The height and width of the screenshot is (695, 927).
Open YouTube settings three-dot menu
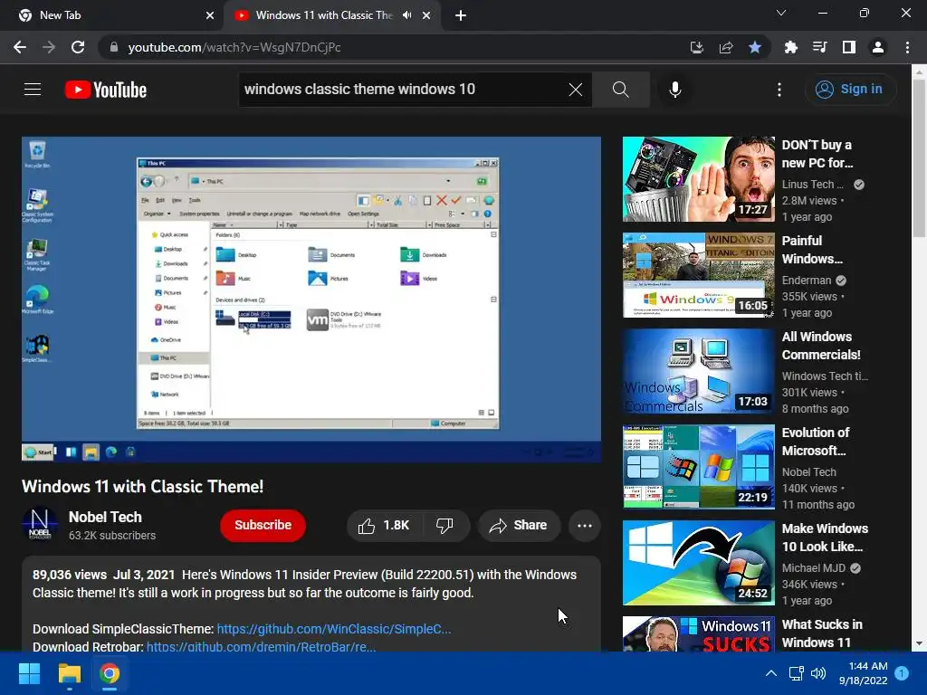click(x=779, y=90)
